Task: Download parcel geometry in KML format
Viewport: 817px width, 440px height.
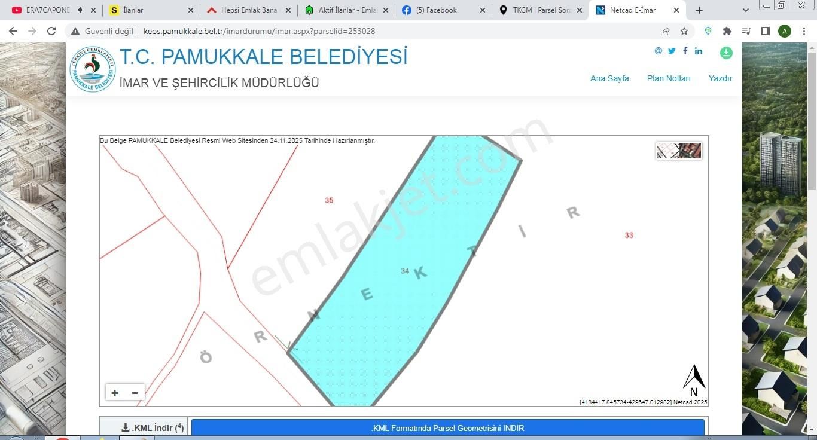Action: [448, 428]
